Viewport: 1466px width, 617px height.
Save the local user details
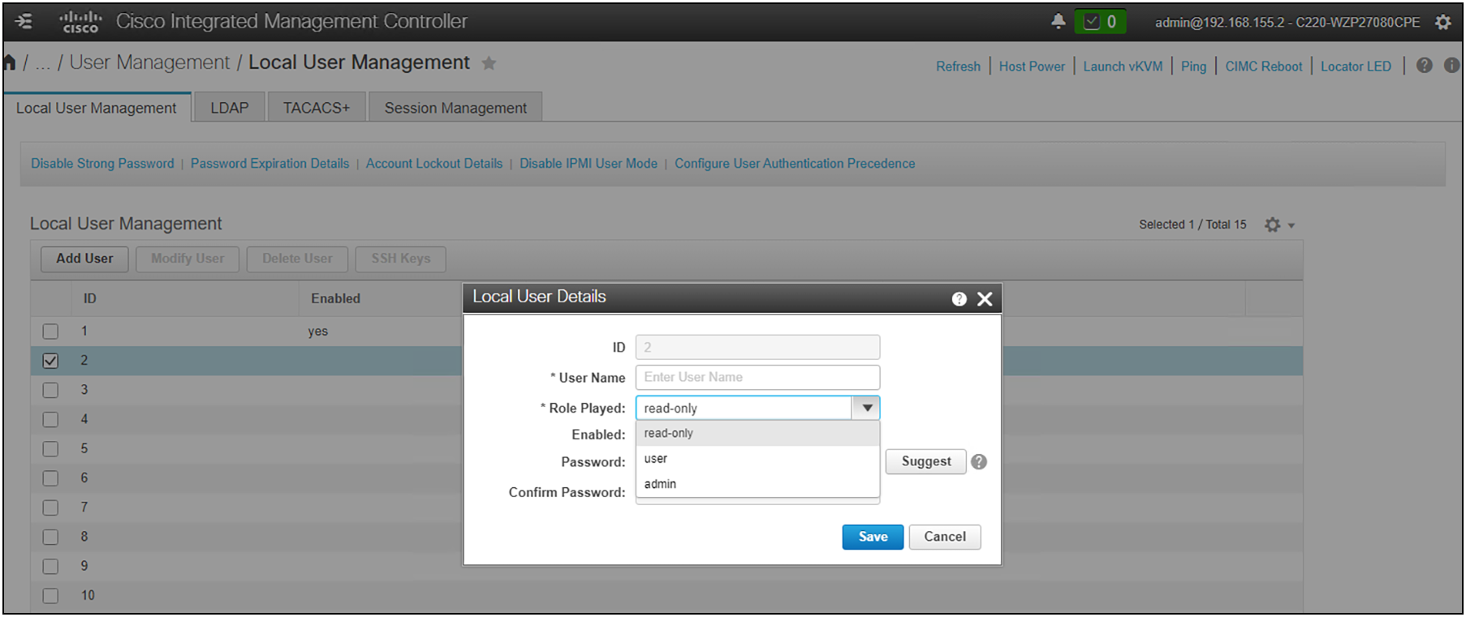(873, 537)
